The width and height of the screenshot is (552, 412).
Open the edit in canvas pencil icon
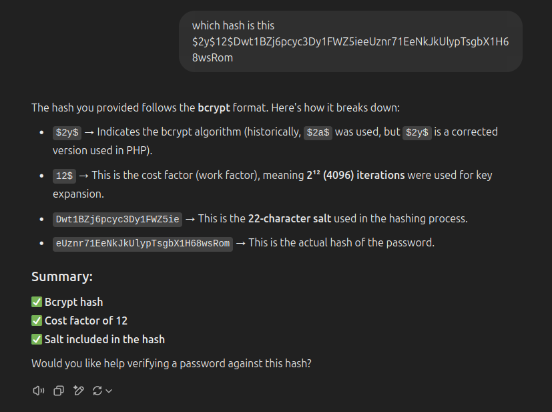(79, 391)
